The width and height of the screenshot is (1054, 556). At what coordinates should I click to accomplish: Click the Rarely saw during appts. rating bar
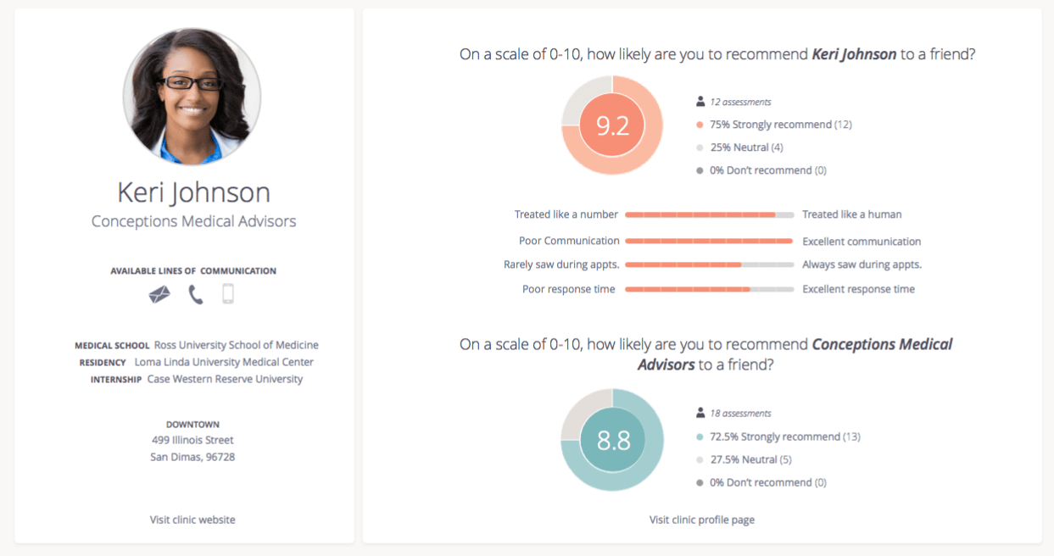coord(709,265)
